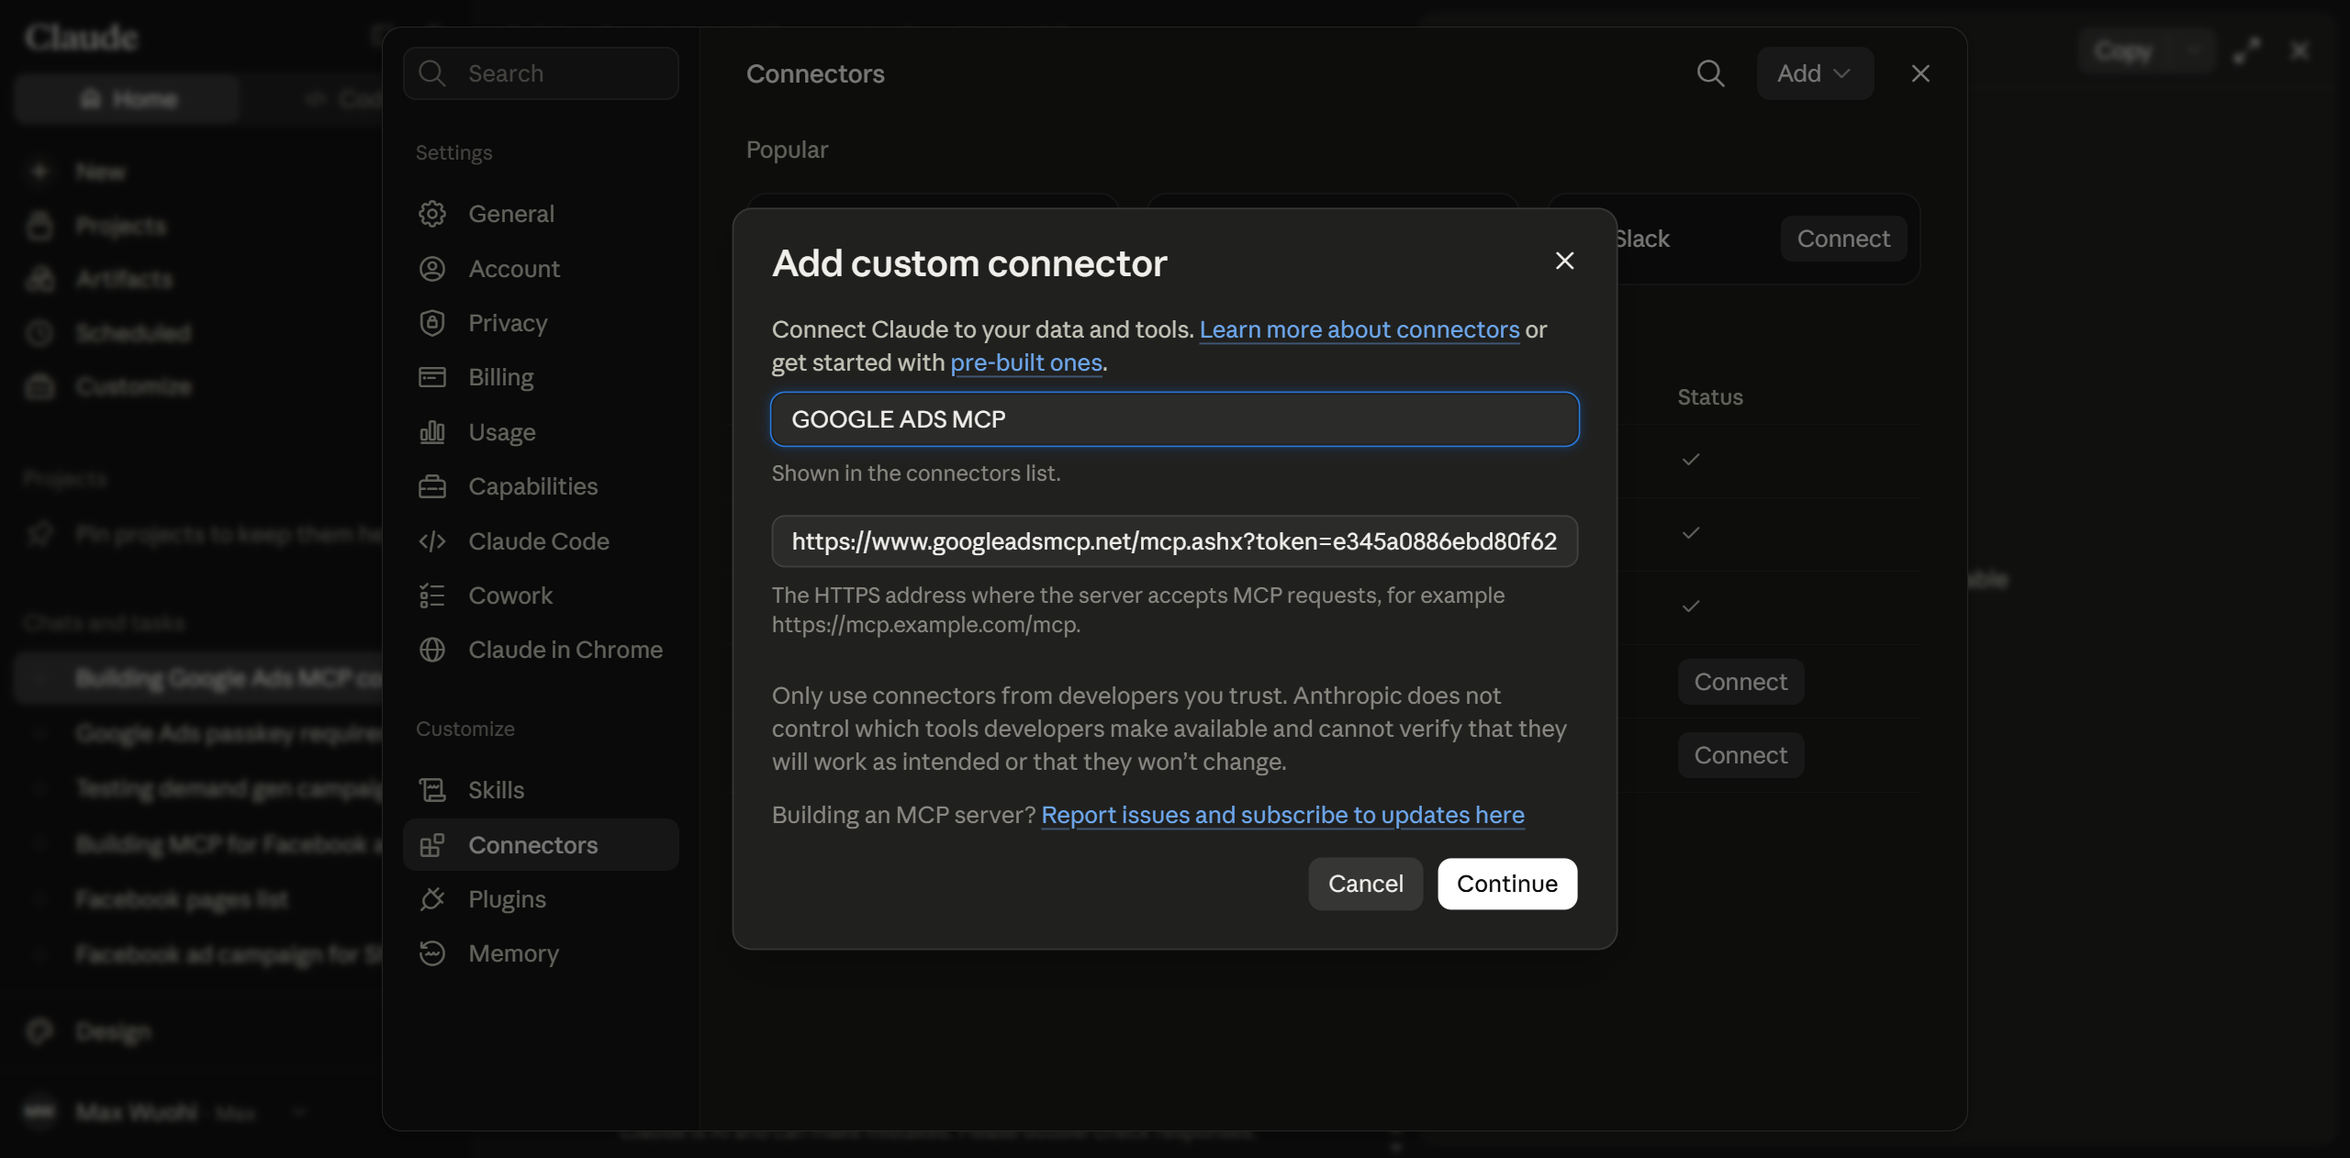
Task: Open Account settings
Action: 541,269
